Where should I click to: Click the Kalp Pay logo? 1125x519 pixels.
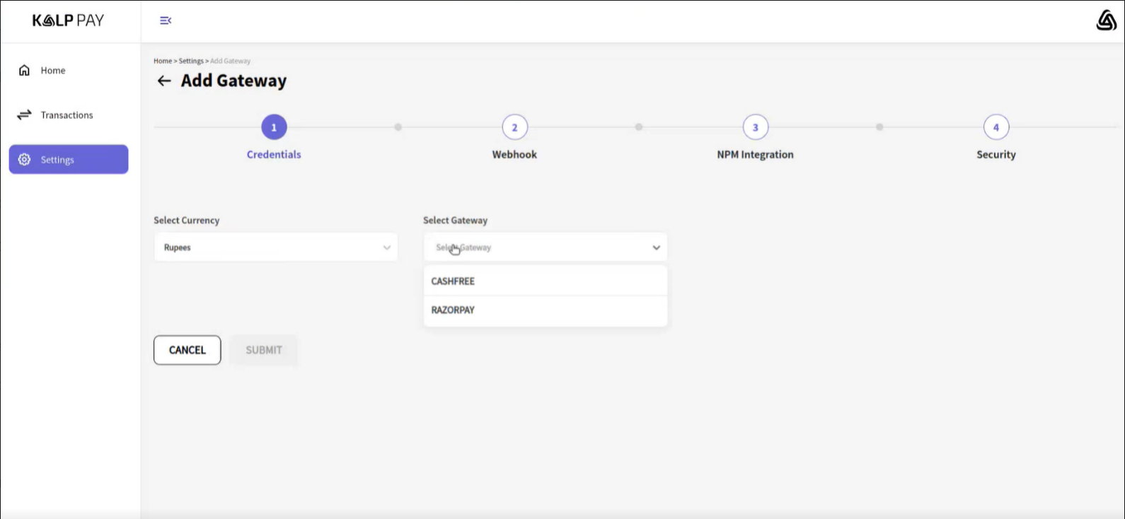click(68, 21)
